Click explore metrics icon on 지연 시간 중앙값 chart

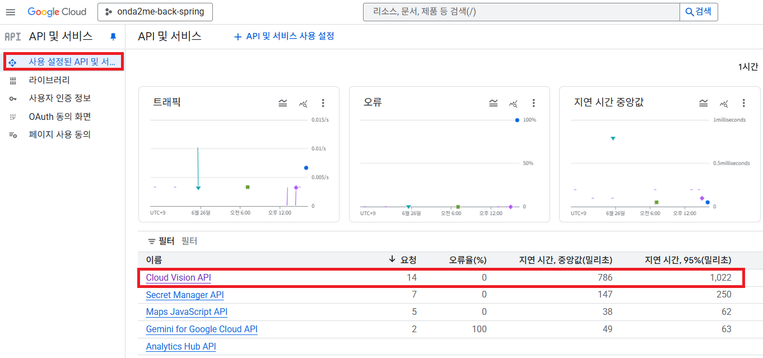point(724,103)
